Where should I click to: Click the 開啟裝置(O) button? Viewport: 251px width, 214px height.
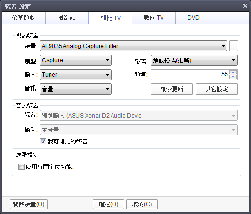tap(28, 204)
